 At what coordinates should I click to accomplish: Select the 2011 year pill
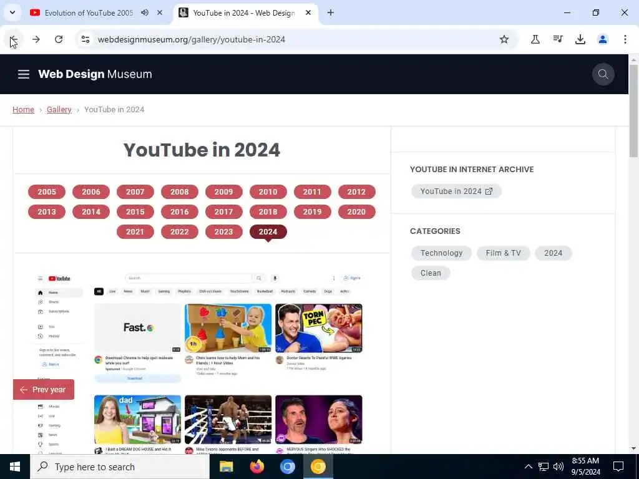click(312, 192)
